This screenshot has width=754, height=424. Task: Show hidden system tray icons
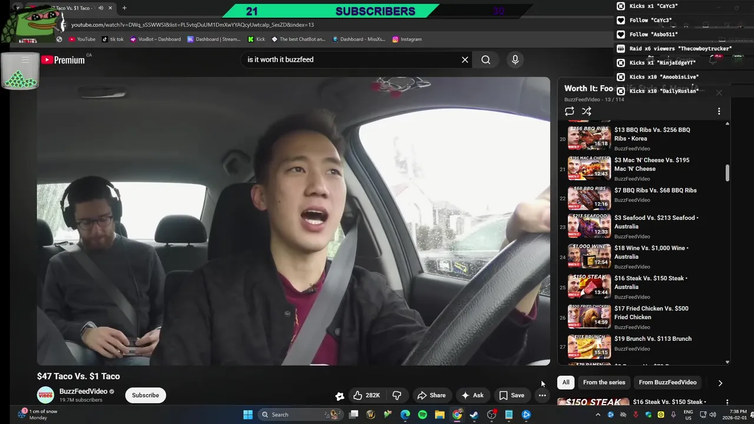(x=598, y=415)
